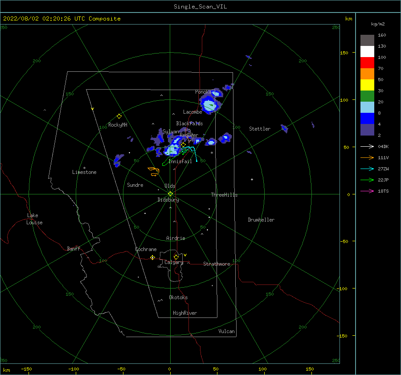
Task: Click the 04DK legend label
Action: click(383, 147)
